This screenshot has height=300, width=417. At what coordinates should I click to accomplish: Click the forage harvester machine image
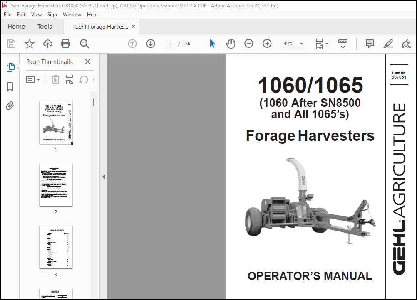click(310, 201)
